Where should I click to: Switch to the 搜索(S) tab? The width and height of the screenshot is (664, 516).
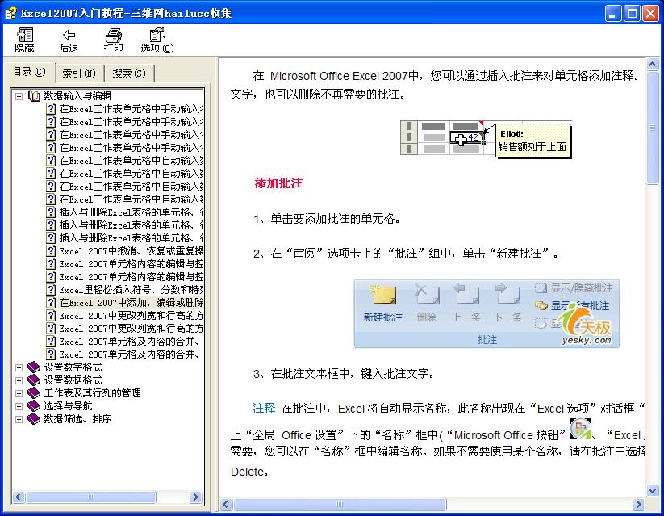[x=129, y=73]
